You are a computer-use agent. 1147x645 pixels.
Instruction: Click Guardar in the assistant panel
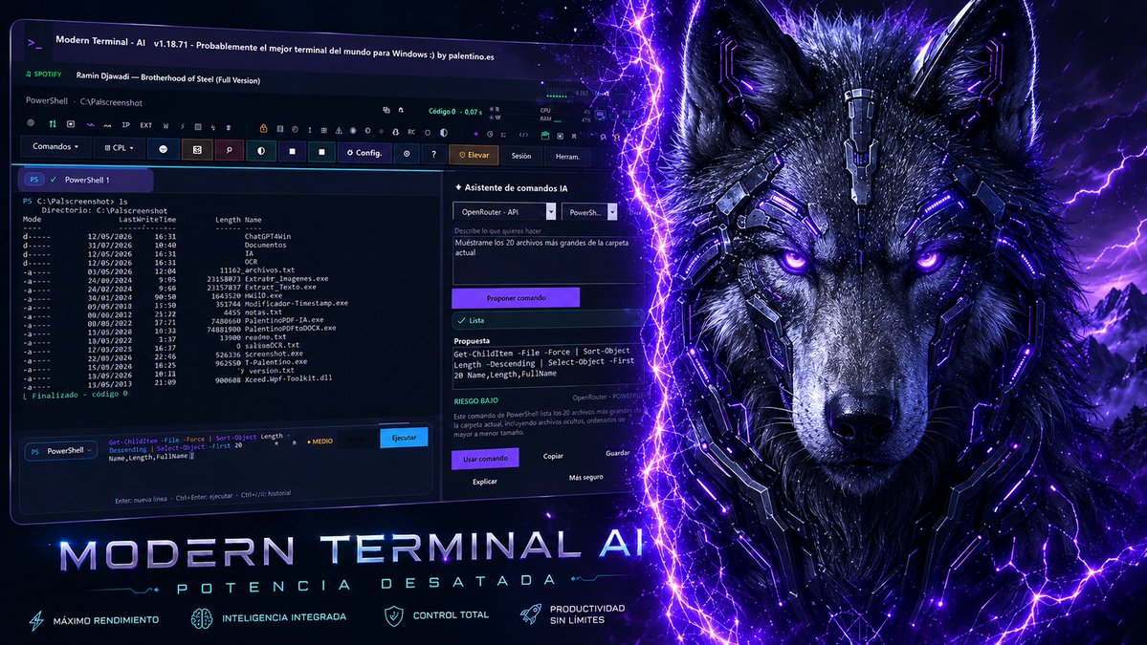617,453
